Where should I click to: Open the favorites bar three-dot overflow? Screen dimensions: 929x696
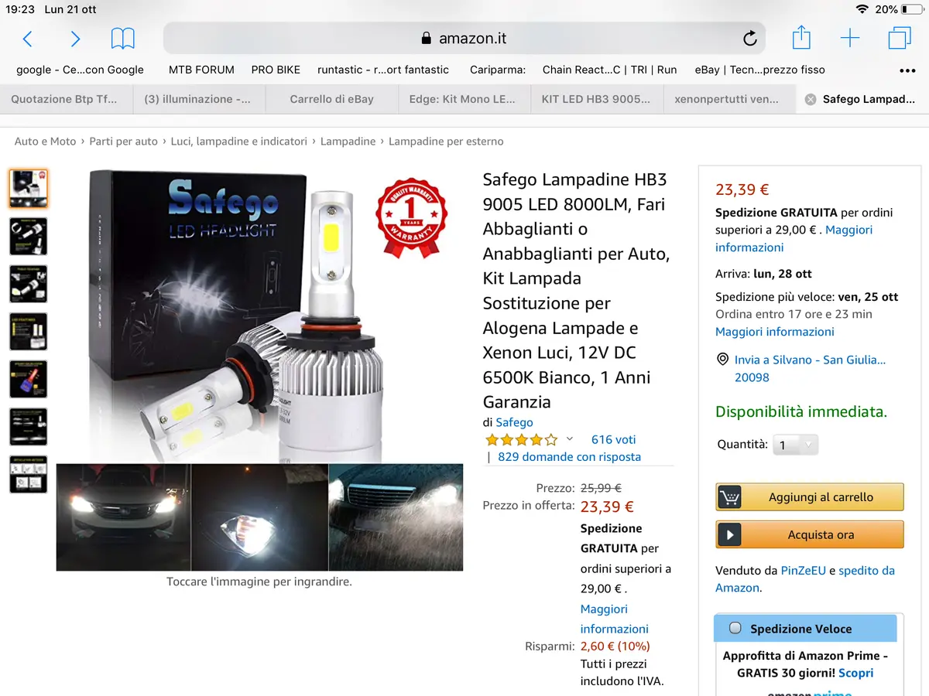pyautogui.click(x=907, y=70)
